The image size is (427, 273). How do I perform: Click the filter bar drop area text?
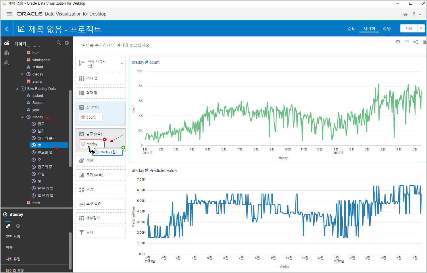click(x=116, y=45)
